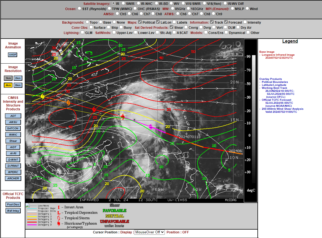Select VIS(1km) satellite imagery

click(x=204, y=3)
